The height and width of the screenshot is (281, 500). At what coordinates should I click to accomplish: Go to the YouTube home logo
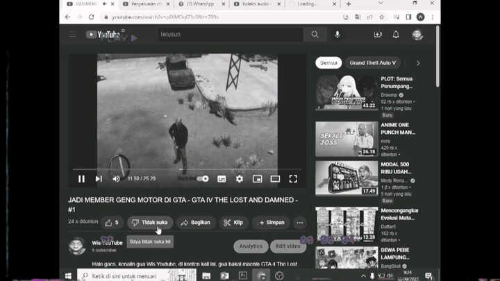click(103, 35)
